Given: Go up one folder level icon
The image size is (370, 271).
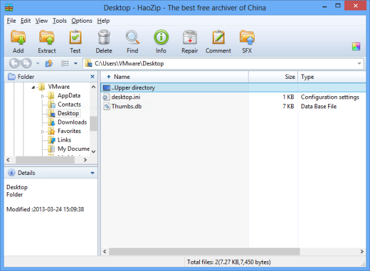Looking at the screenshot, I should (49, 63).
